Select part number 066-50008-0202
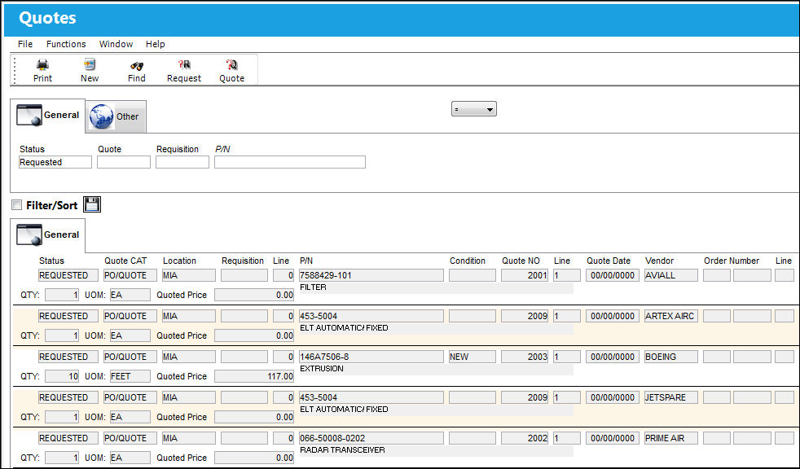Viewport: 800px width, 469px height. click(x=371, y=438)
